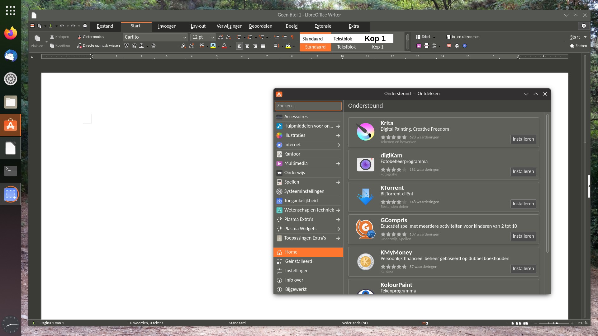Open the font color dropdown arrow

[x=230, y=46]
